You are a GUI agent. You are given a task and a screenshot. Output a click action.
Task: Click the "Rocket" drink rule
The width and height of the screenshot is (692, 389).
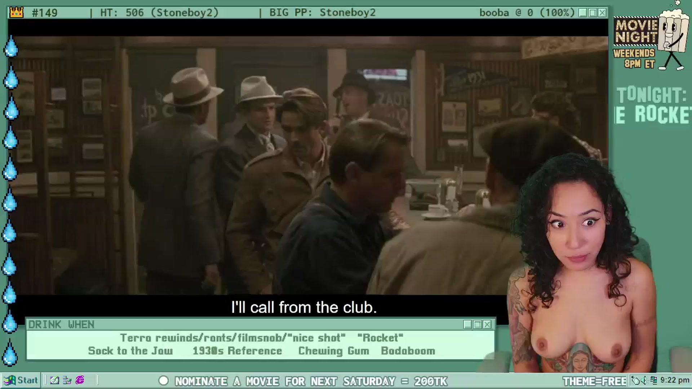tap(380, 338)
